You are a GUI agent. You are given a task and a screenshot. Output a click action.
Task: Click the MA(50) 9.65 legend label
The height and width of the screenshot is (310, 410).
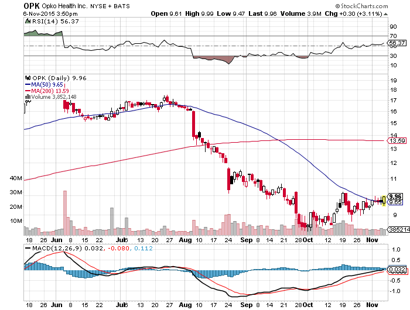(47, 85)
